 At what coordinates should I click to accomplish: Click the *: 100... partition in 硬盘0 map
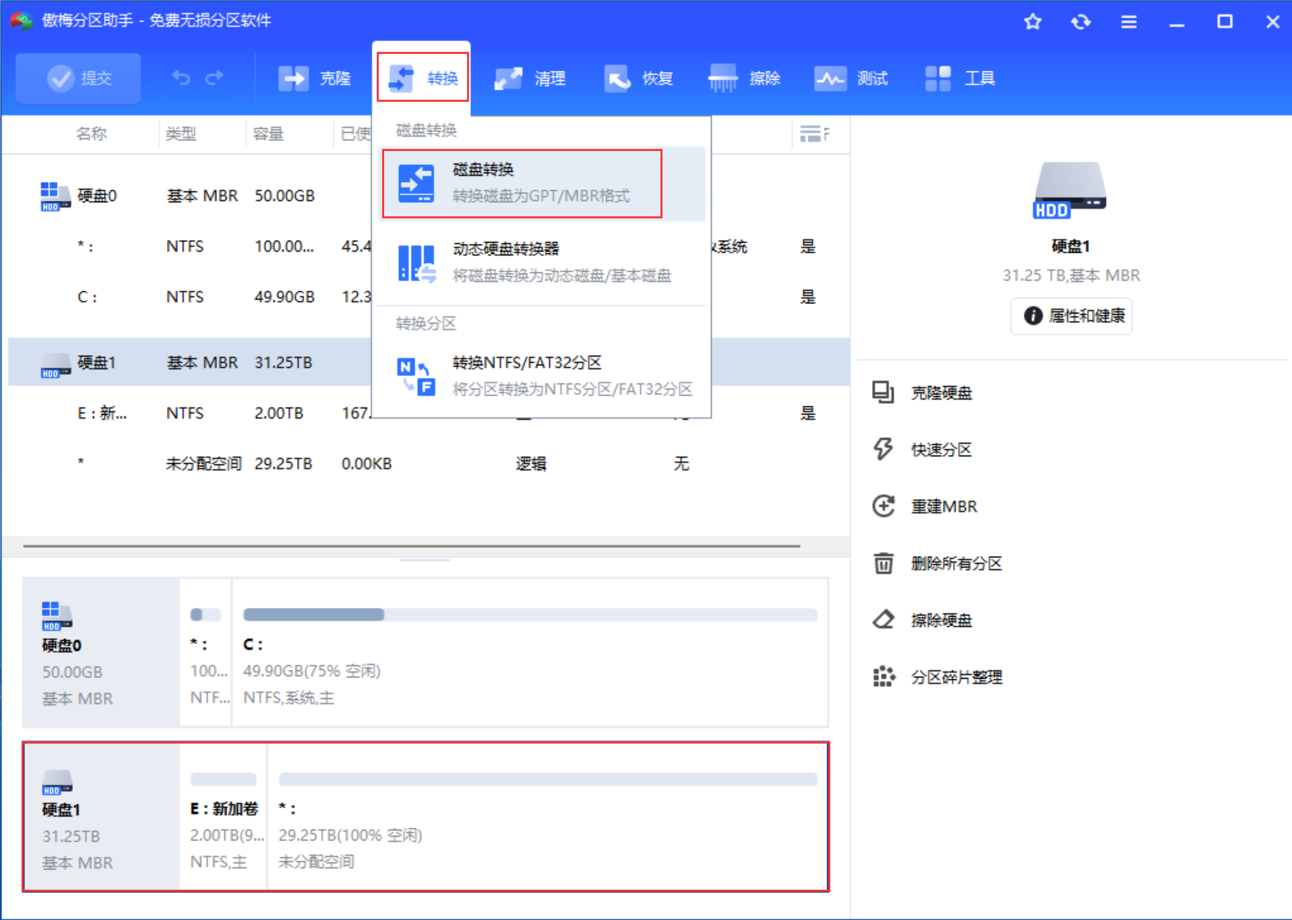click(206, 652)
